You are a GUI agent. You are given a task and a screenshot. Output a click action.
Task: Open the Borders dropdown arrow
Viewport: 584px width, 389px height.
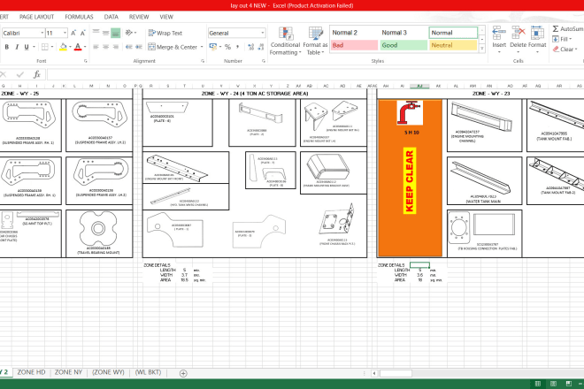52,47
